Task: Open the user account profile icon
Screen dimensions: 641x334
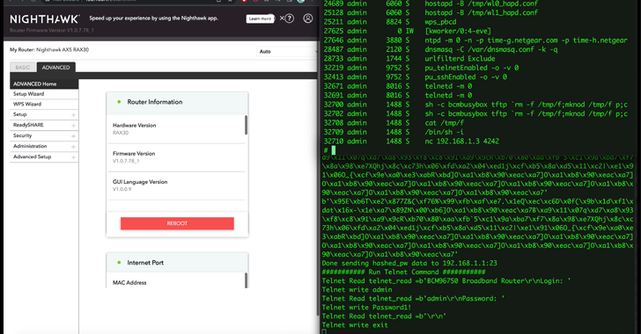Action: coord(308,18)
